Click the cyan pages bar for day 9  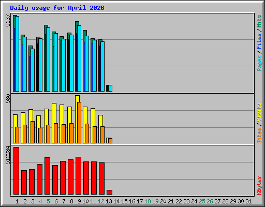coord(79,58)
